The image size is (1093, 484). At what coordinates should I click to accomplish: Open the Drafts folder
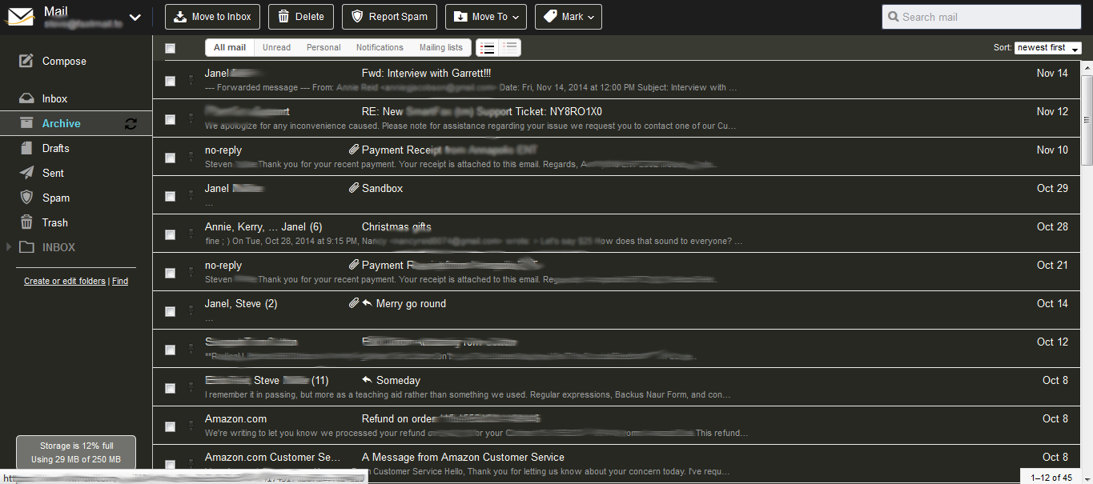pyautogui.click(x=55, y=148)
